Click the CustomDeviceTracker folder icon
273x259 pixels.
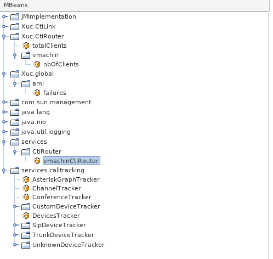click(x=26, y=206)
